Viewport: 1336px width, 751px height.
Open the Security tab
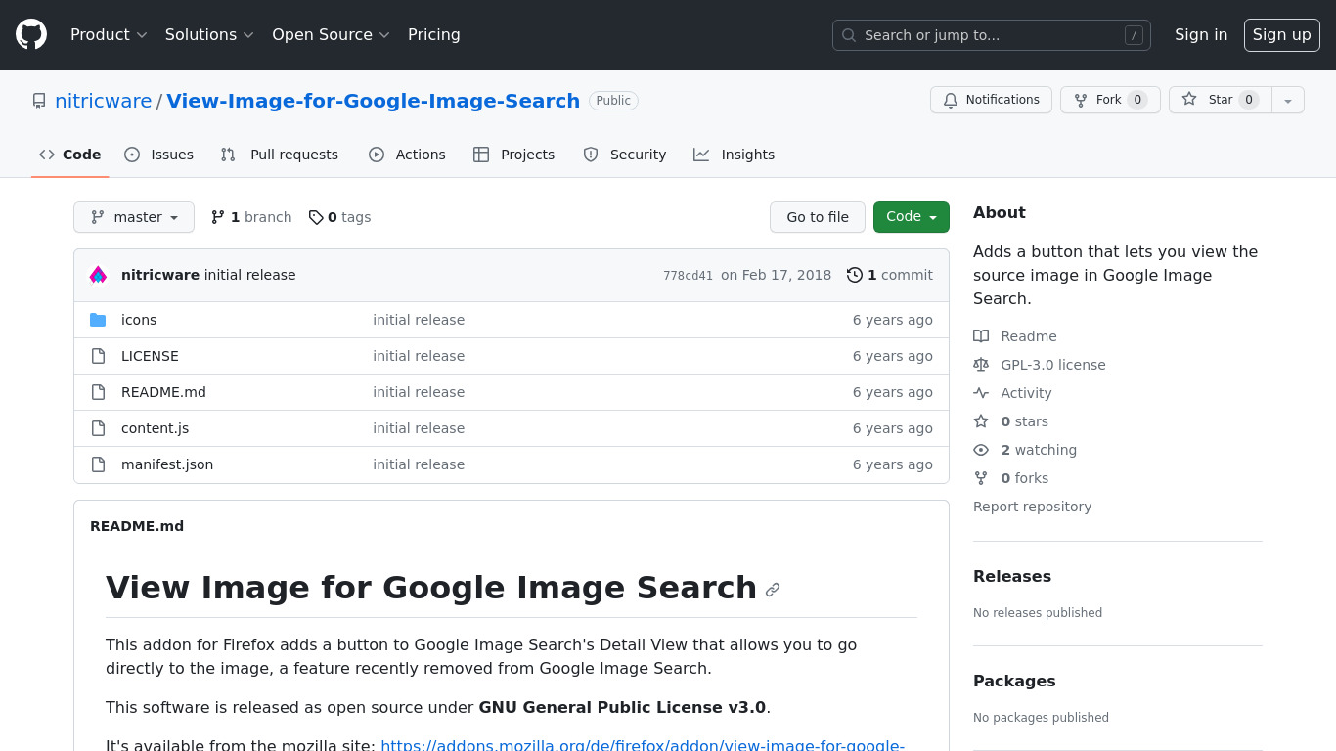coord(625,155)
